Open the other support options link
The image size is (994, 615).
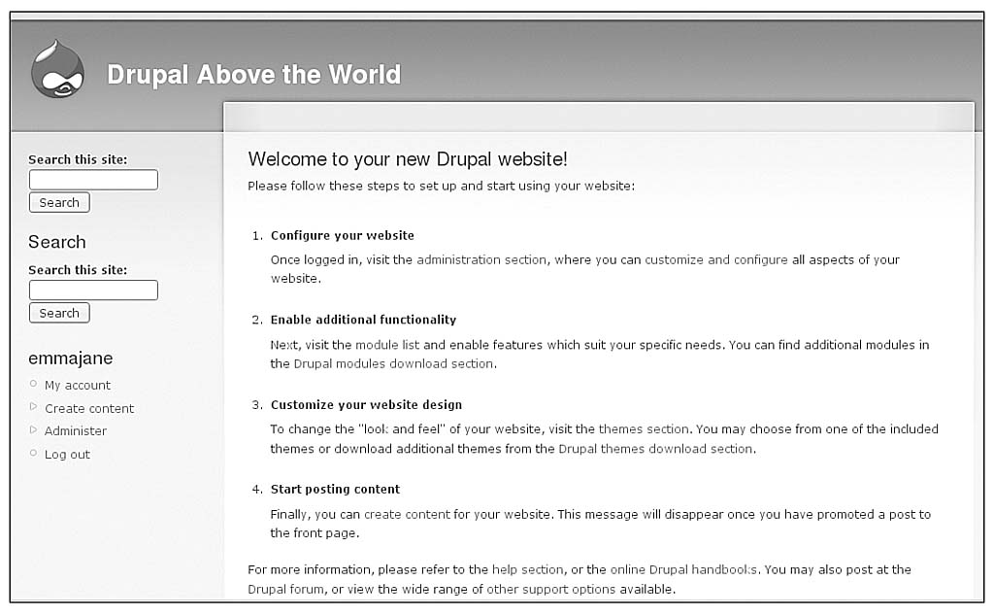[551, 589]
